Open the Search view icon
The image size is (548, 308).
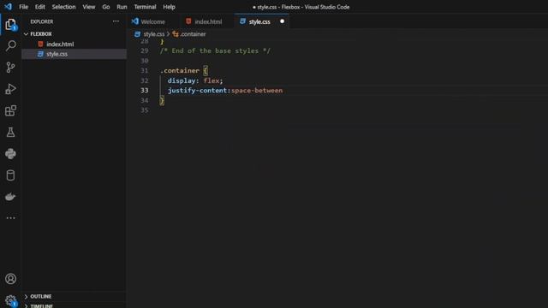point(10,45)
